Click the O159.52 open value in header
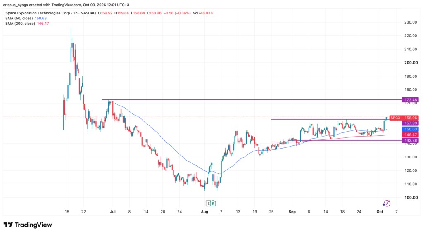 (105, 13)
